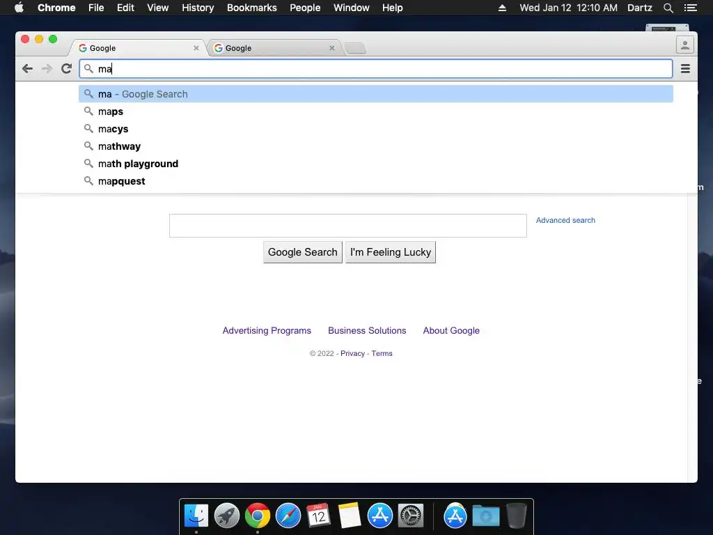The height and width of the screenshot is (535, 713).
Task: Open the Privacy link
Action: 352,353
